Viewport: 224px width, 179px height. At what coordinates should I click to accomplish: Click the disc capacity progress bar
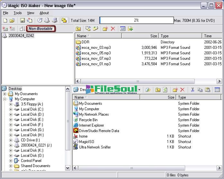(136, 20)
